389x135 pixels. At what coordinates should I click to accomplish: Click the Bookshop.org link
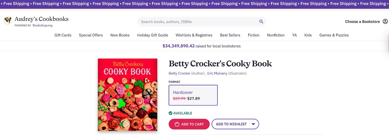coord(42,25)
